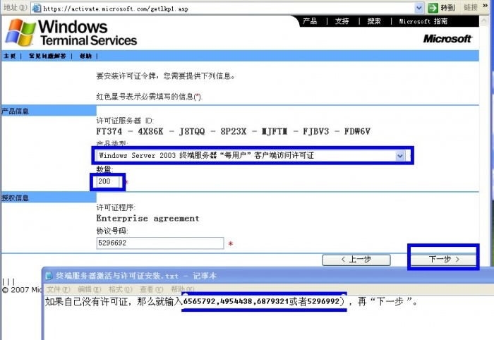
Task: Open the address bar history dropdown arrow
Action: tap(418, 8)
